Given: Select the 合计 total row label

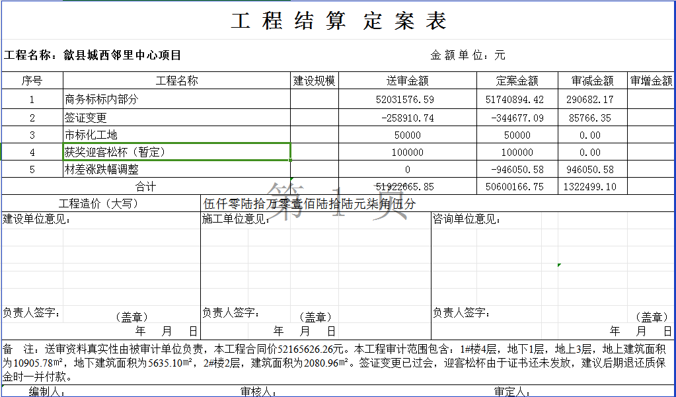Looking at the screenshot, I should click(145, 187).
